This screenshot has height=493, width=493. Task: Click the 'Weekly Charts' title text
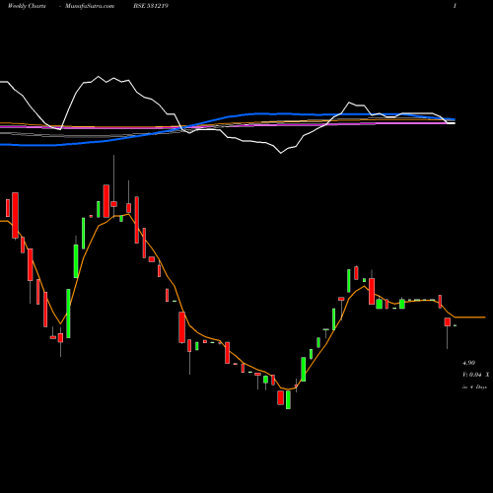(27, 6)
